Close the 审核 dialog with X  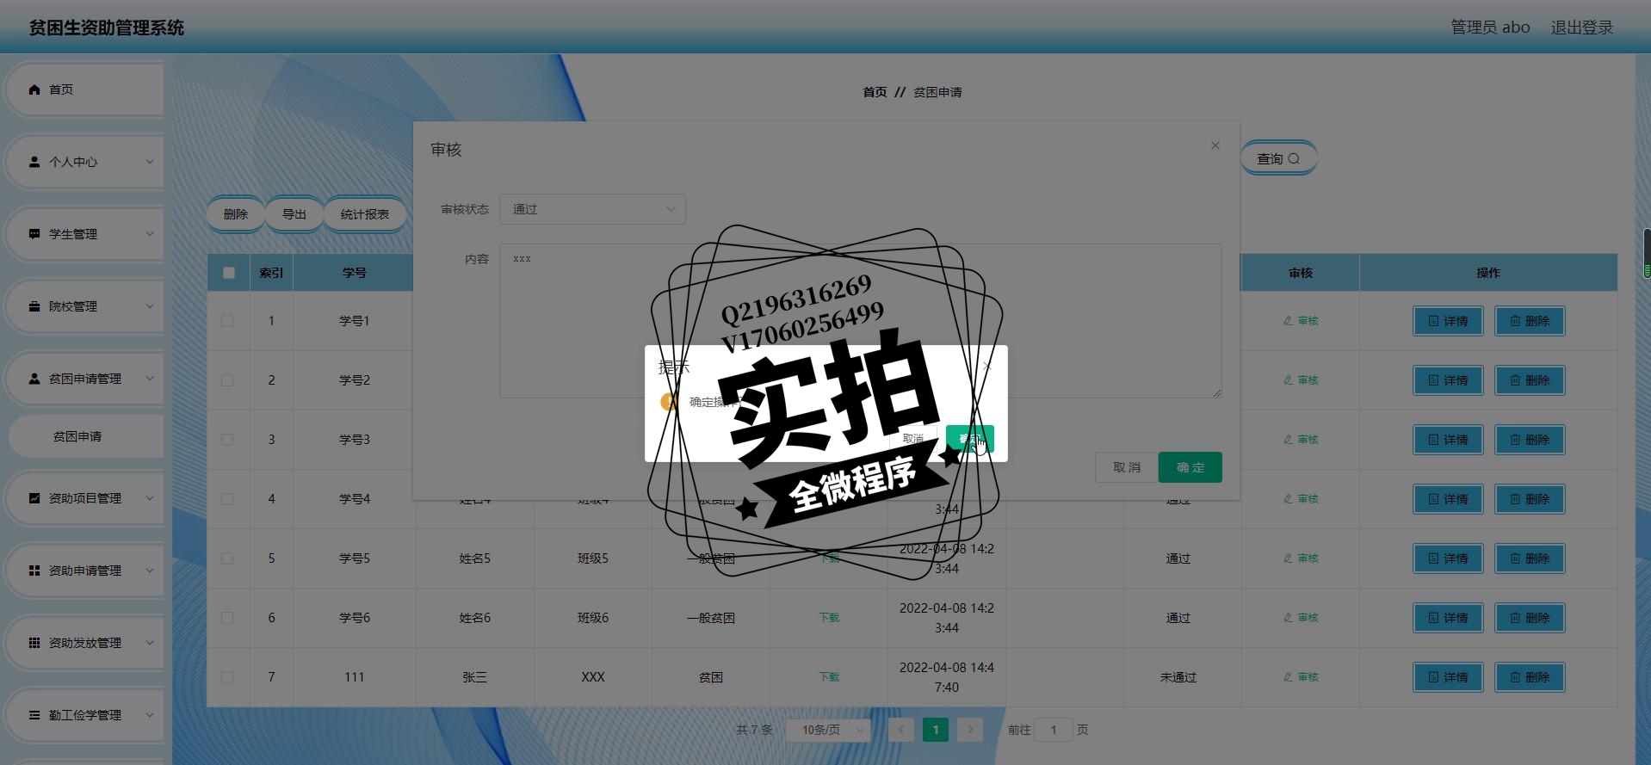(x=1215, y=145)
